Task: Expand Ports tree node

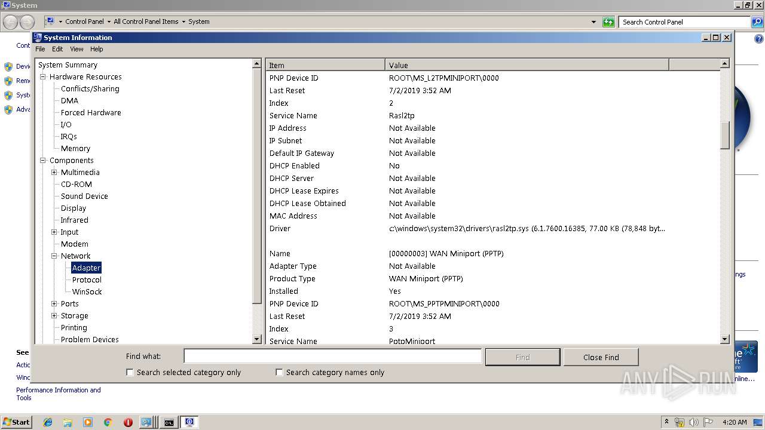Action: point(54,304)
